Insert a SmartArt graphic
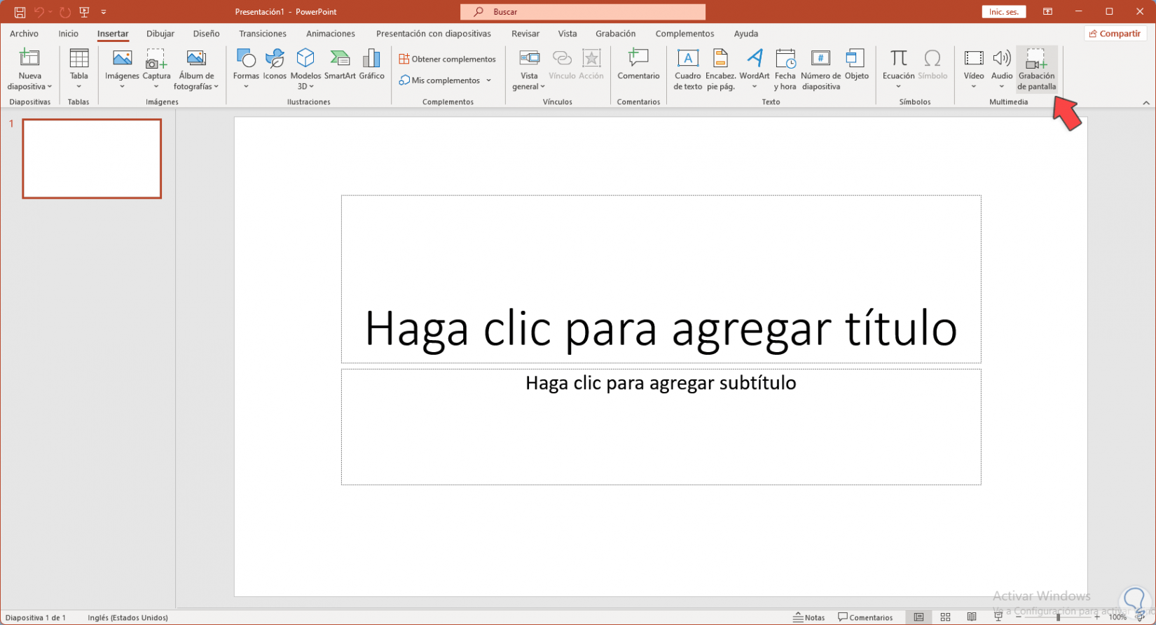The height and width of the screenshot is (625, 1156). coord(340,66)
